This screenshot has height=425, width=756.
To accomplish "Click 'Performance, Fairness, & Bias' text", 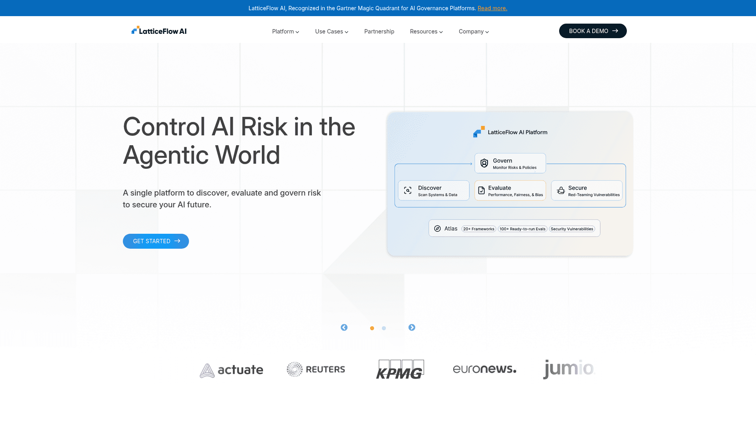I will (x=515, y=195).
